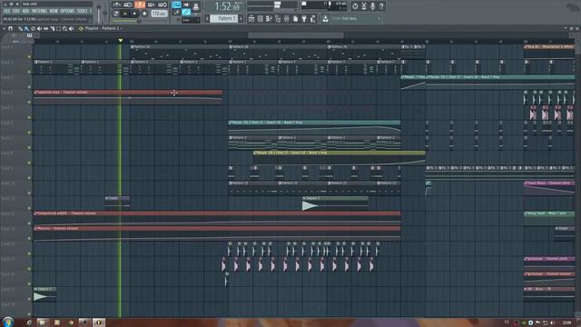Open the Playlist window shortcut icon
Viewport: 581px width, 327px height.
[251, 18]
